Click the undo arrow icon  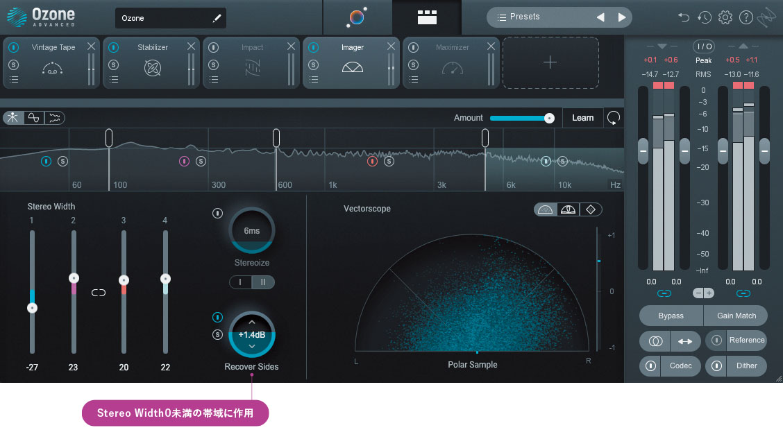coord(683,17)
